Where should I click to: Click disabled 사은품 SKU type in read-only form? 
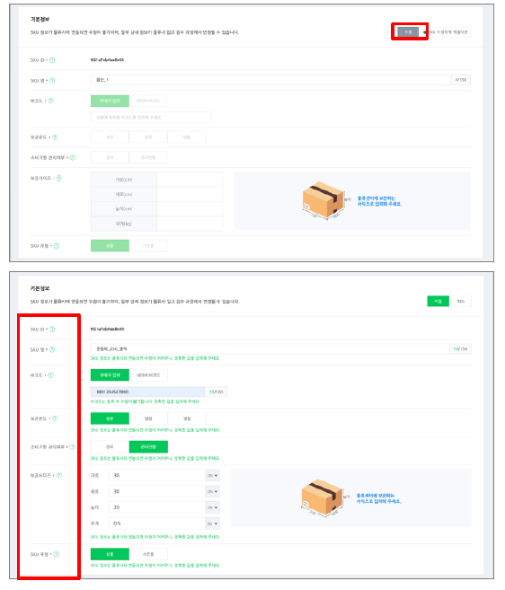148,246
